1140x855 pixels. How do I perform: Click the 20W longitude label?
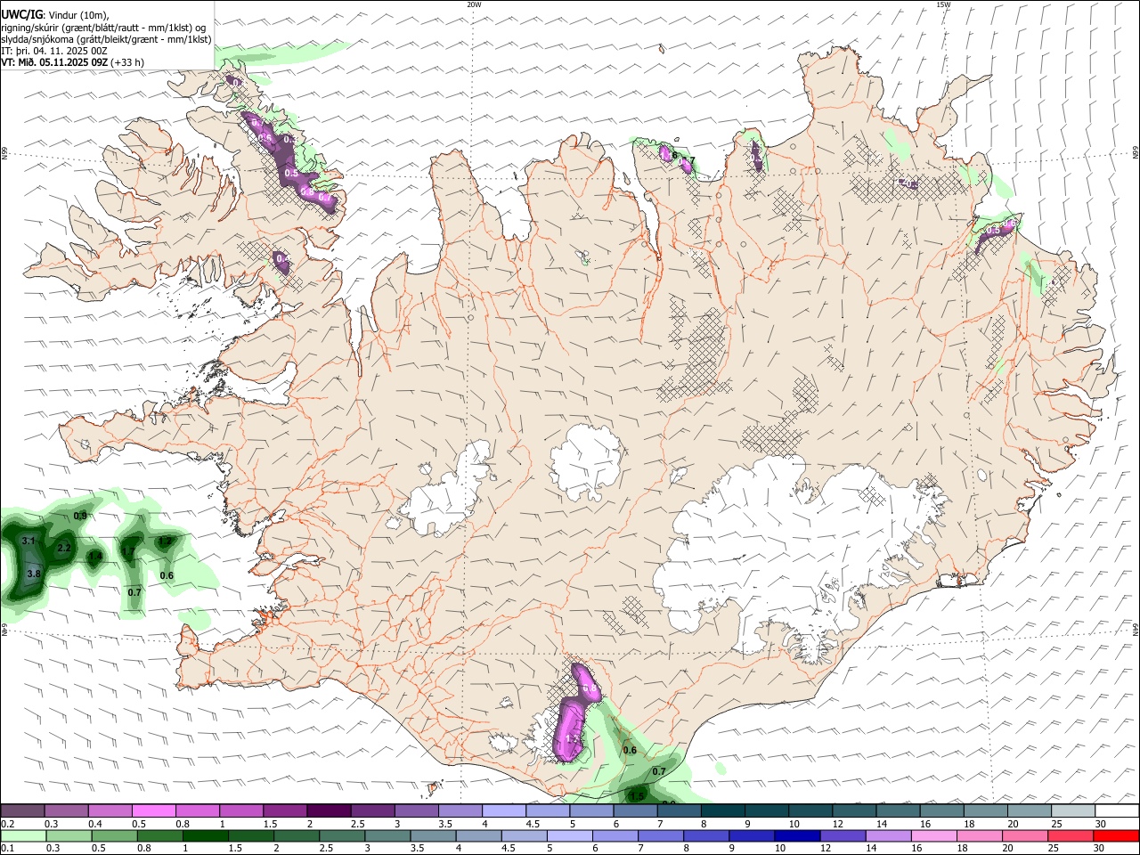pyautogui.click(x=474, y=4)
